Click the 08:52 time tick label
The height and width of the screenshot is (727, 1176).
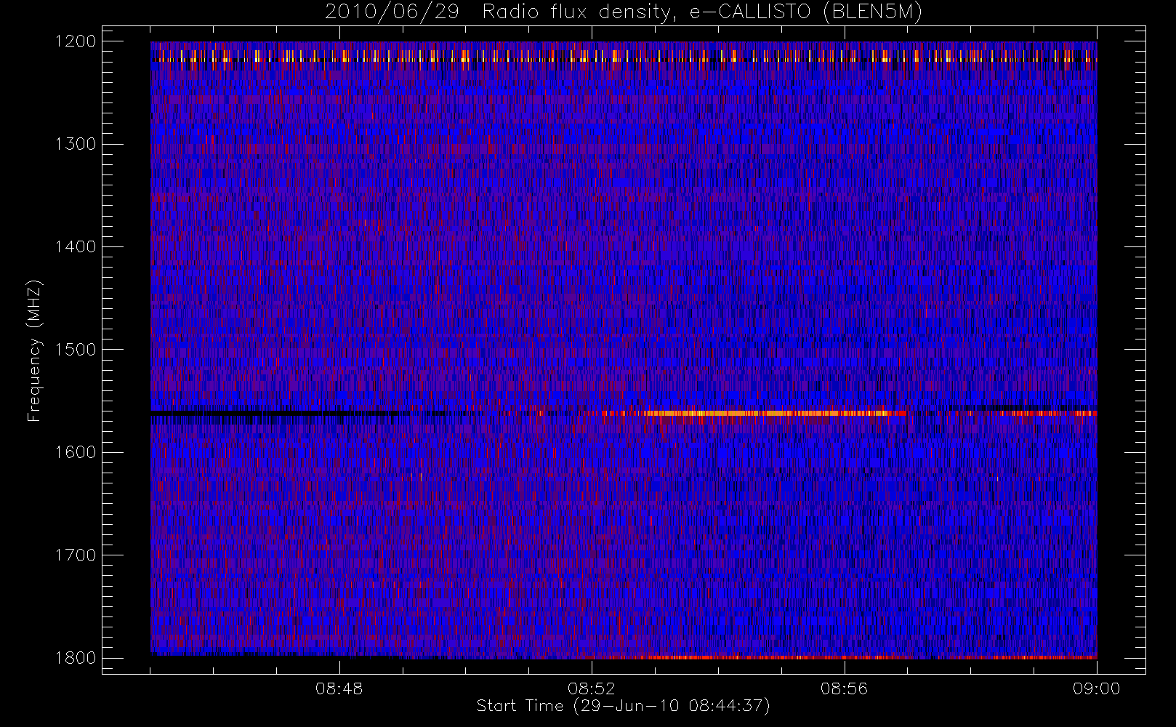coord(592,688)
